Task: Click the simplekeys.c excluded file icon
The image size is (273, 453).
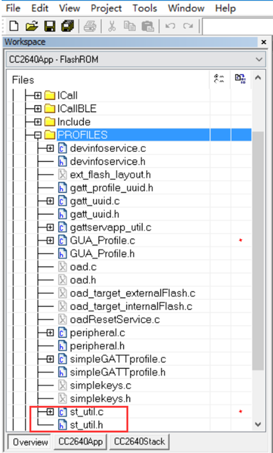Action: [x=62, y=385]
